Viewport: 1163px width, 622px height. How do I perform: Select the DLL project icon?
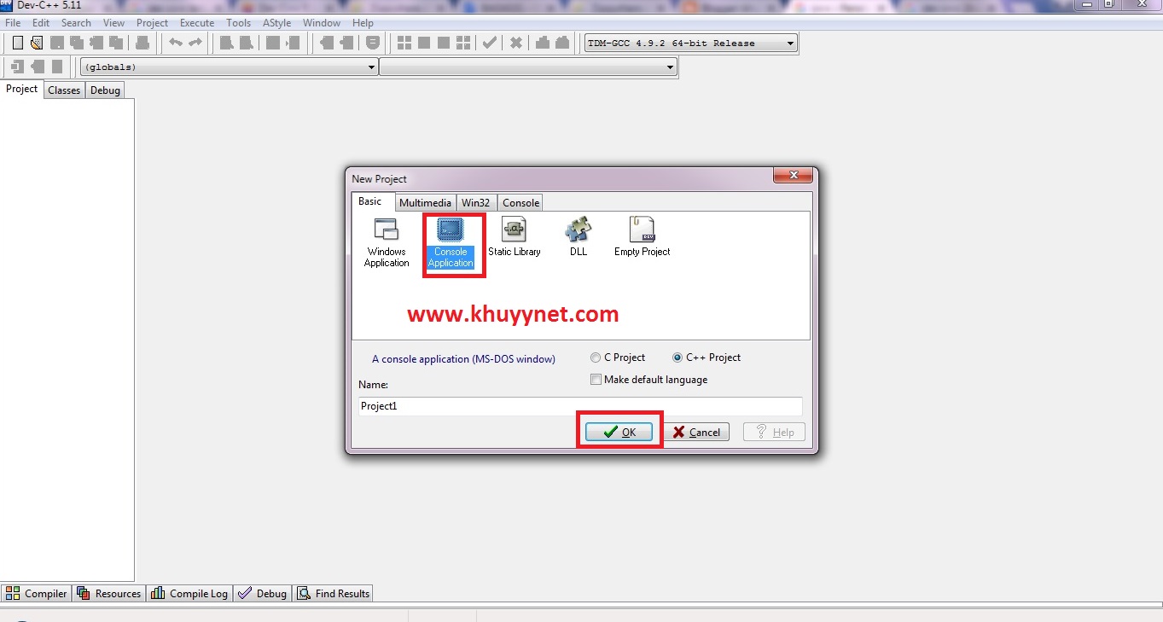(x=579, y=237)
